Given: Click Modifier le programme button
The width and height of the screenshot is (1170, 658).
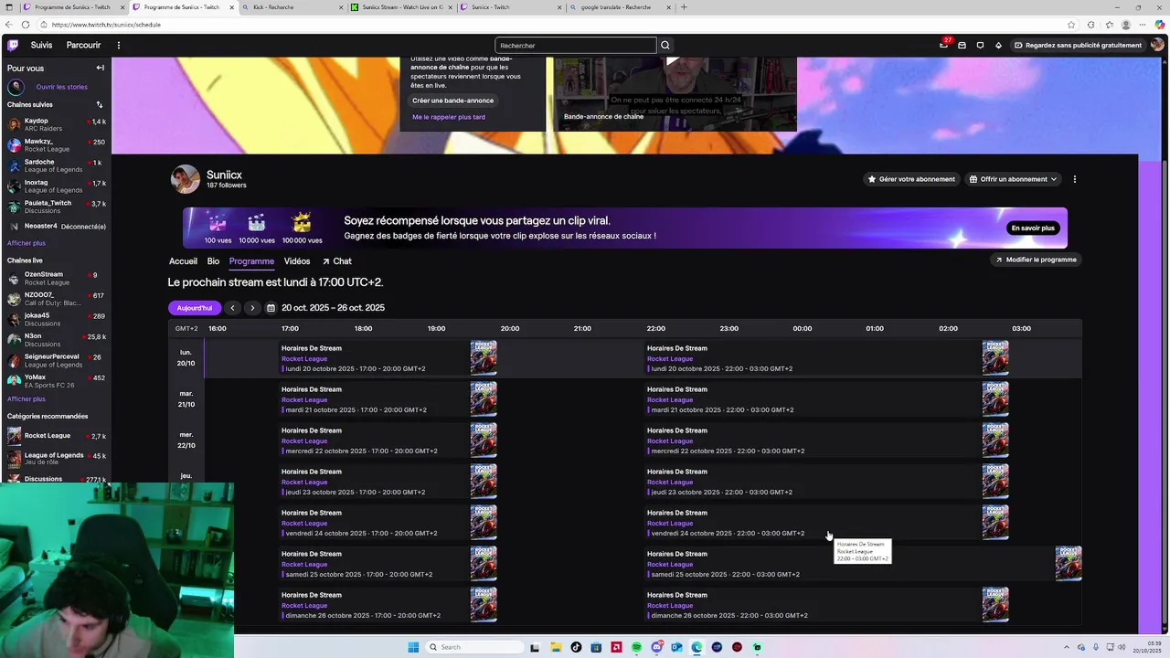Looking at the screenshot, I should (x=1035, y=260).
